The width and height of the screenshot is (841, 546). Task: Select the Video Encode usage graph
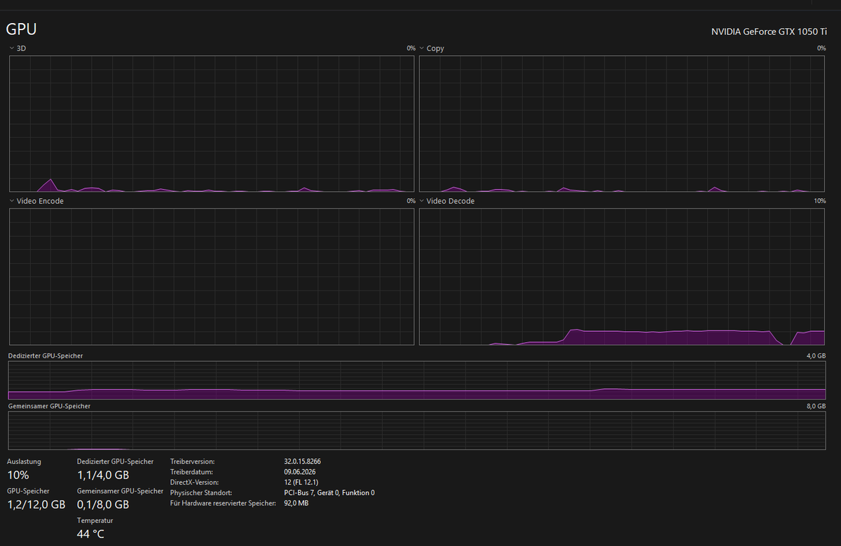212,276
